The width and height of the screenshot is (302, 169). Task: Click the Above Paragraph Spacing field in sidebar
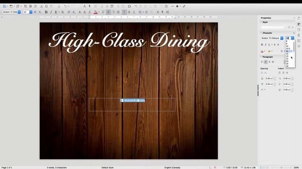click(x=269, y=78)
